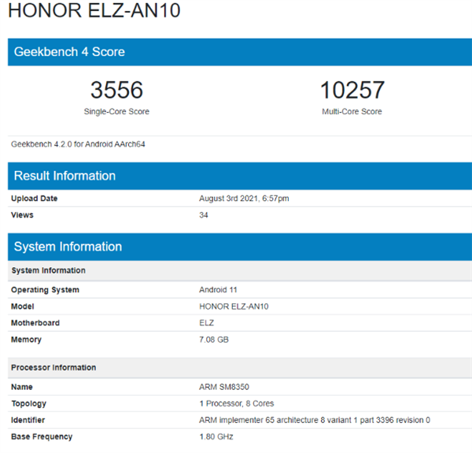
Task: Click the HONOR ELZ-AN10 page title
Action: click(x=94, y=10)
